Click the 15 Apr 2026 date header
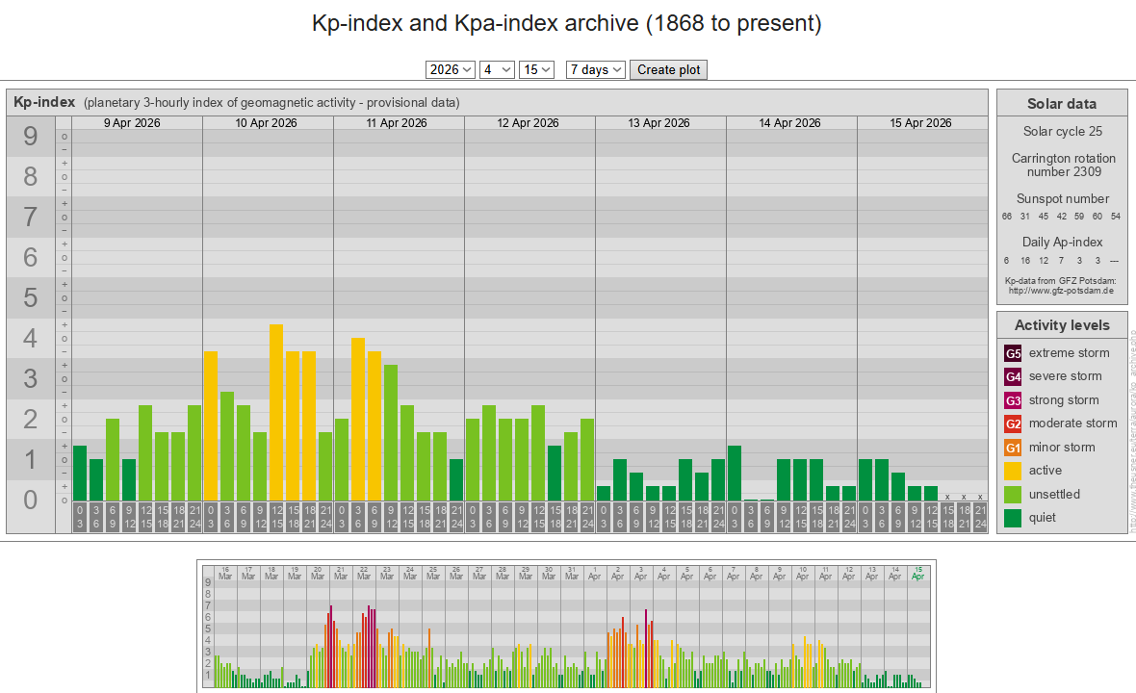The height and width of the screenshot is (693, 1136). (x=921, y=123)
